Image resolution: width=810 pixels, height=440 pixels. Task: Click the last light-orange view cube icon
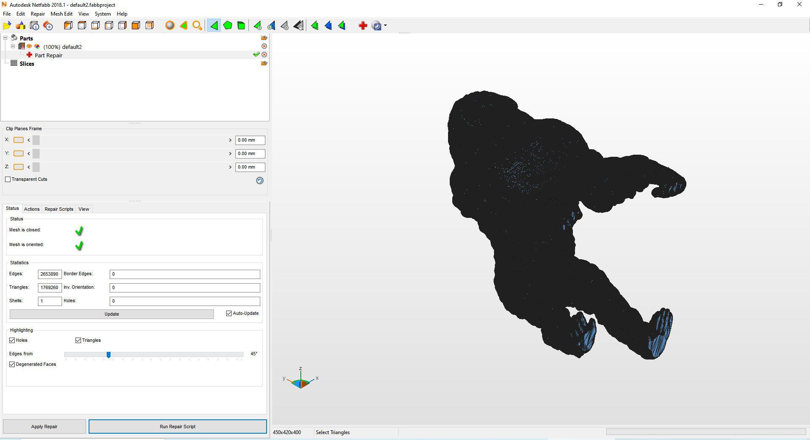149,26
